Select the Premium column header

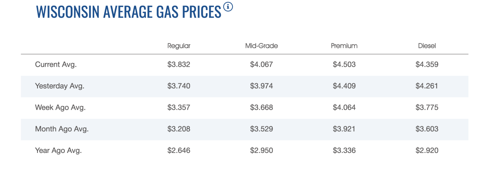(344, 46)
